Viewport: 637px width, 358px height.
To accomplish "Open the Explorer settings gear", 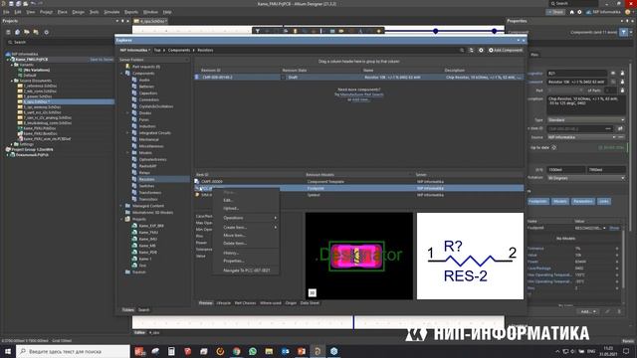I will (481, 50).
